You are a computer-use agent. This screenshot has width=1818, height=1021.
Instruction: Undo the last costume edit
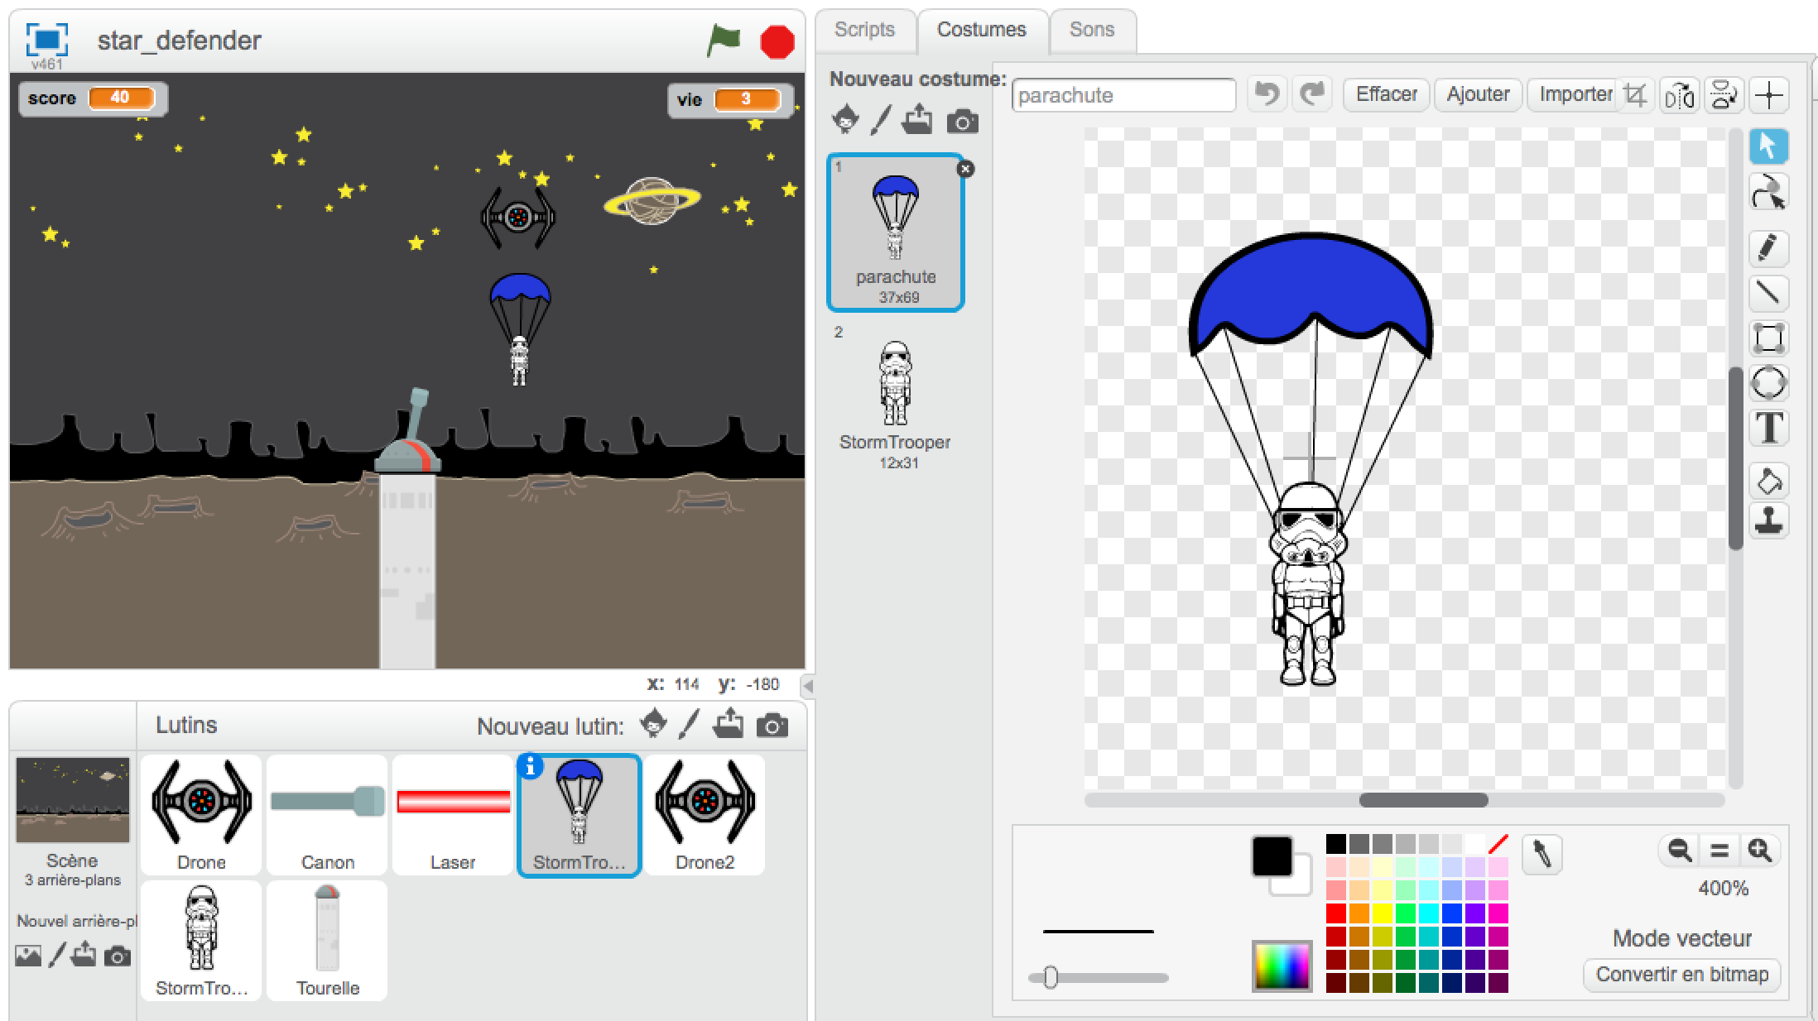point(1267,94)
